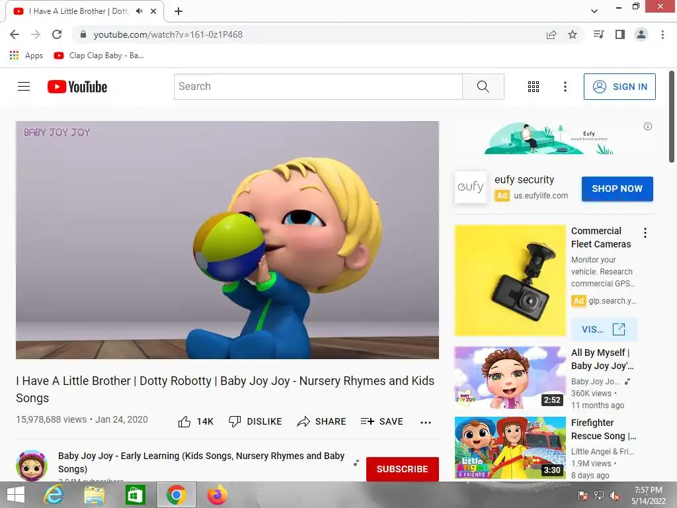This screenshot has height=508, width=677.
Task: Open the 'All By Myself' video thumbnail
Action: [x=510, y=378]
